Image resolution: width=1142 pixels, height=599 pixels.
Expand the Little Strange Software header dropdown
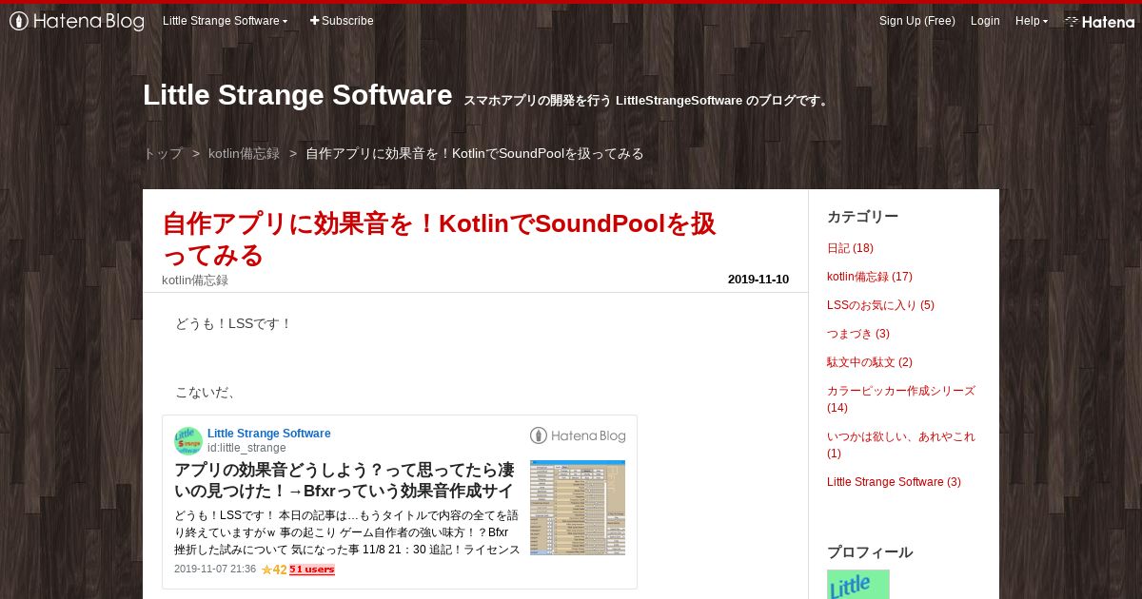[226, 21]
